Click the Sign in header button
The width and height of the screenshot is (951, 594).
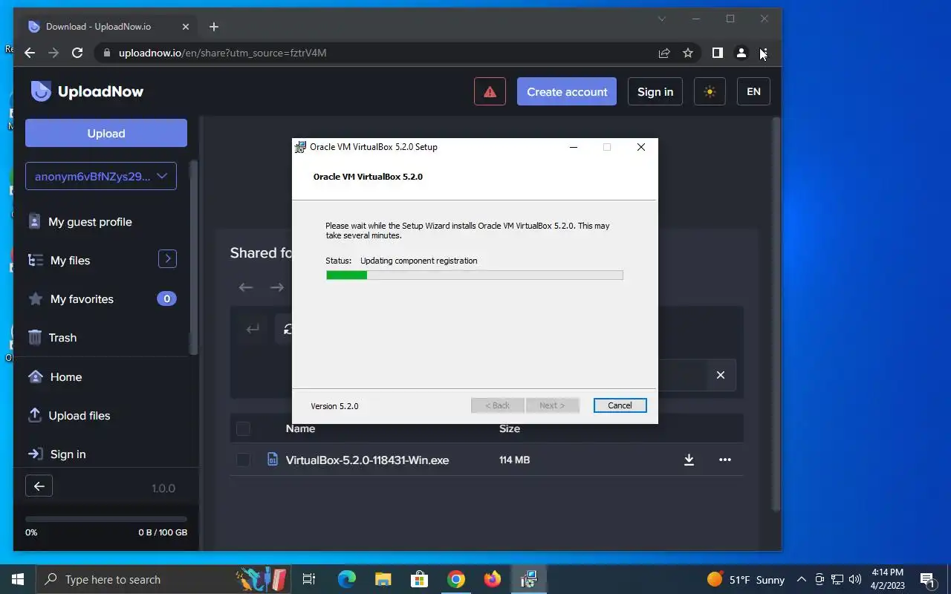(655, 92)
